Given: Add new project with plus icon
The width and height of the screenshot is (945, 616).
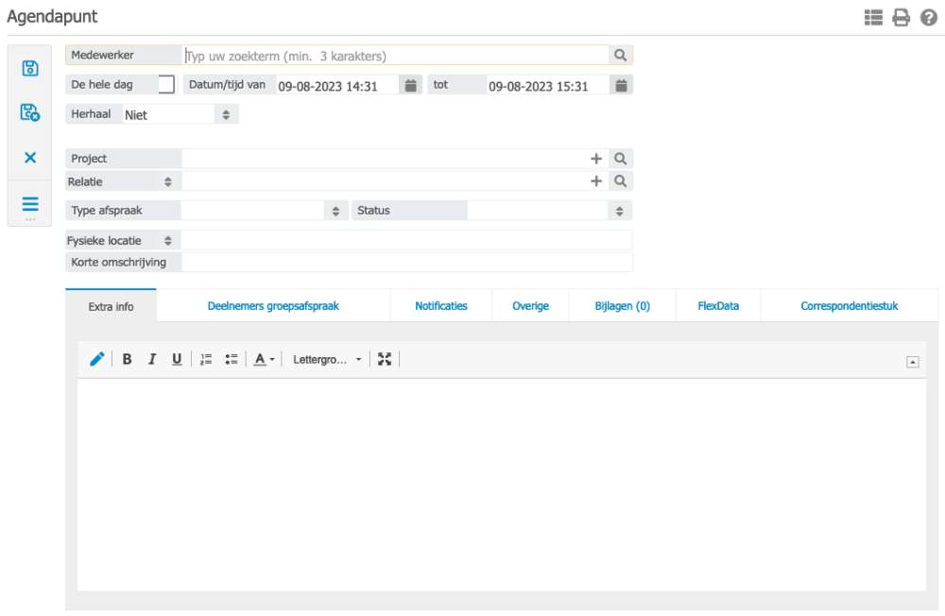Looking at the screenshot, I should [596, 159].
